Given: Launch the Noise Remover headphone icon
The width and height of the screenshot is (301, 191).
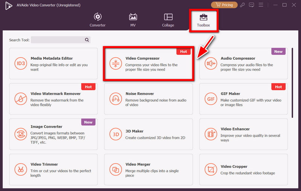Looking at the screenshot, I should pyautogui.click(x=115, y=99).
